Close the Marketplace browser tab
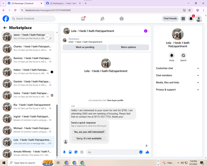 (x=80, y=3)
